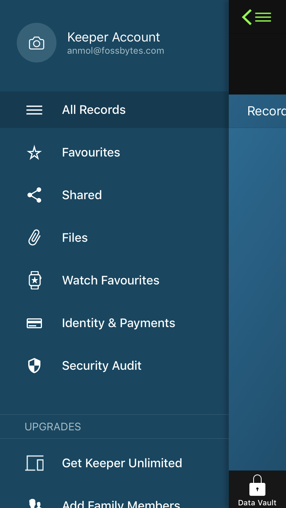Tap the Get Keeper Unlimited devices icon
The image size is (286, 508).
click(x=34, y=463)
